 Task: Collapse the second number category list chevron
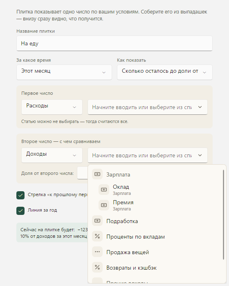[x=200, y=155]
